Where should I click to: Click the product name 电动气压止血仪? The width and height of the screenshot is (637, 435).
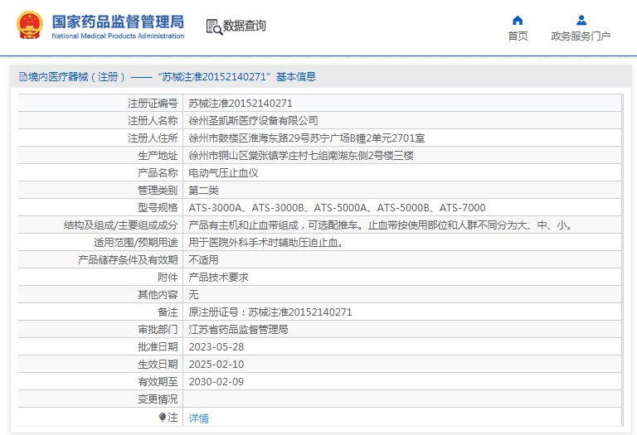[224, 173]
